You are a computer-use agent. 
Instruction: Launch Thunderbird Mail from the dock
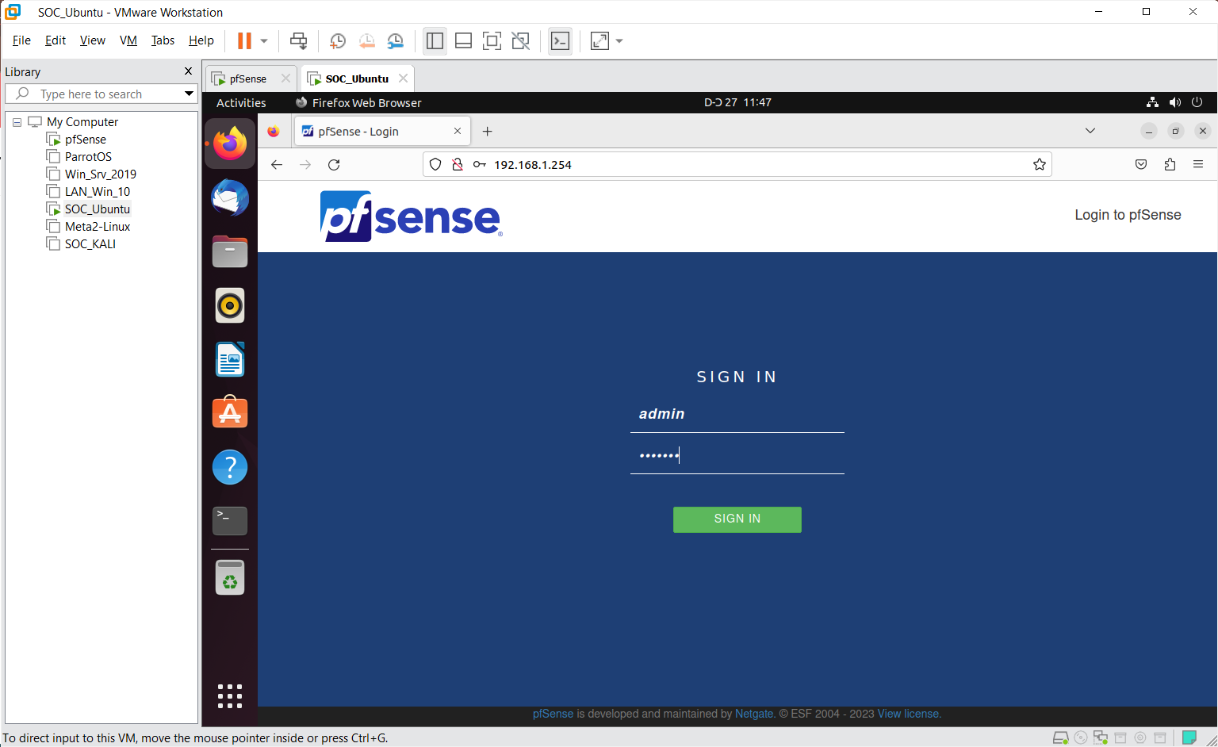pos(230,198)
